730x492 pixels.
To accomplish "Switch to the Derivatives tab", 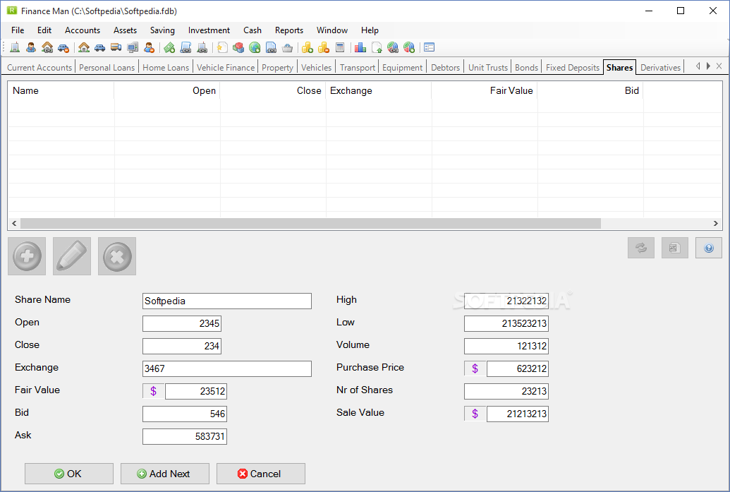I will point(660,68).
